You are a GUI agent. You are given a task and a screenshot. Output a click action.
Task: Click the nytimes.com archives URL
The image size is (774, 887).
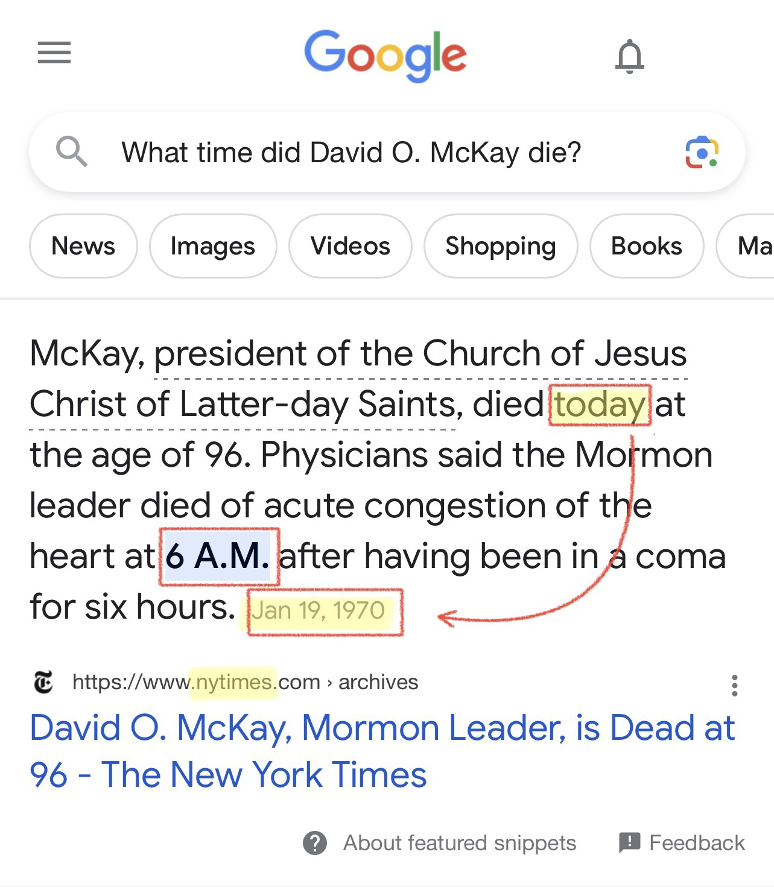point(245,682)
